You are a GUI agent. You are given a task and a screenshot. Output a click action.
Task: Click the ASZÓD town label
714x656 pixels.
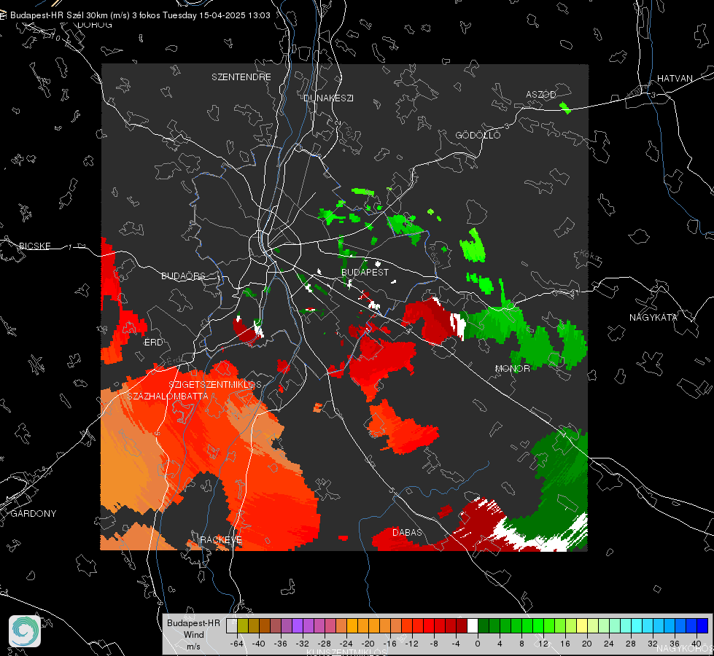(x=541, y=94)
